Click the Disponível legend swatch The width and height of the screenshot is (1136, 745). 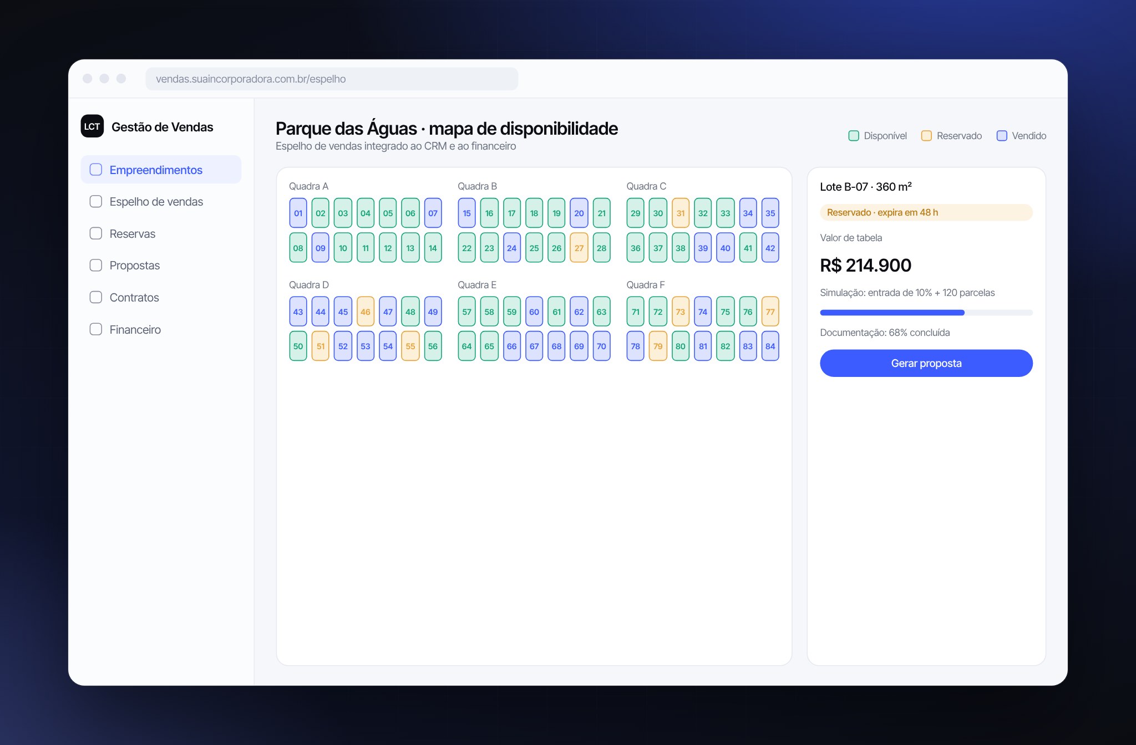pyautogui.click(x=854, y=136)
